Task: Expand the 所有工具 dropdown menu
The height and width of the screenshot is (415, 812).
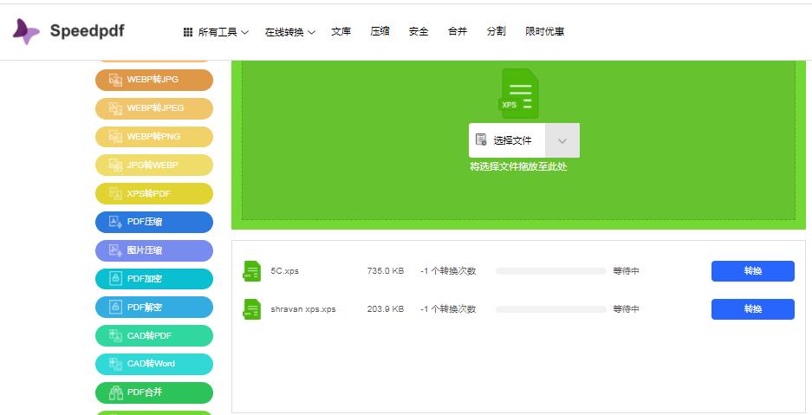Action: point(216,32)
